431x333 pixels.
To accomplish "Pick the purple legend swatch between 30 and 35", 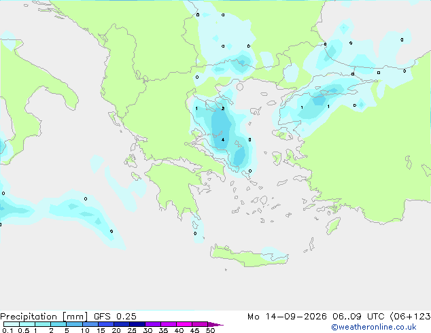I will tap(153, 324).
